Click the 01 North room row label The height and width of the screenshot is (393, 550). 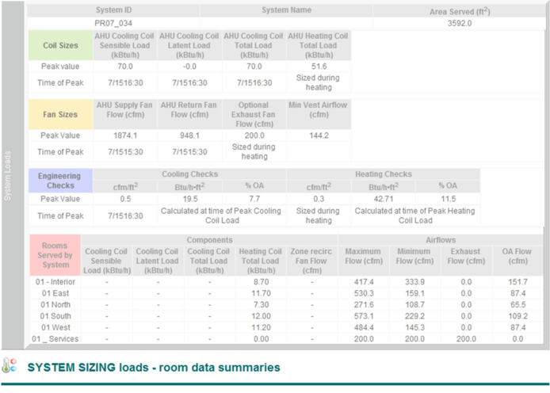[x=55, y=304]
